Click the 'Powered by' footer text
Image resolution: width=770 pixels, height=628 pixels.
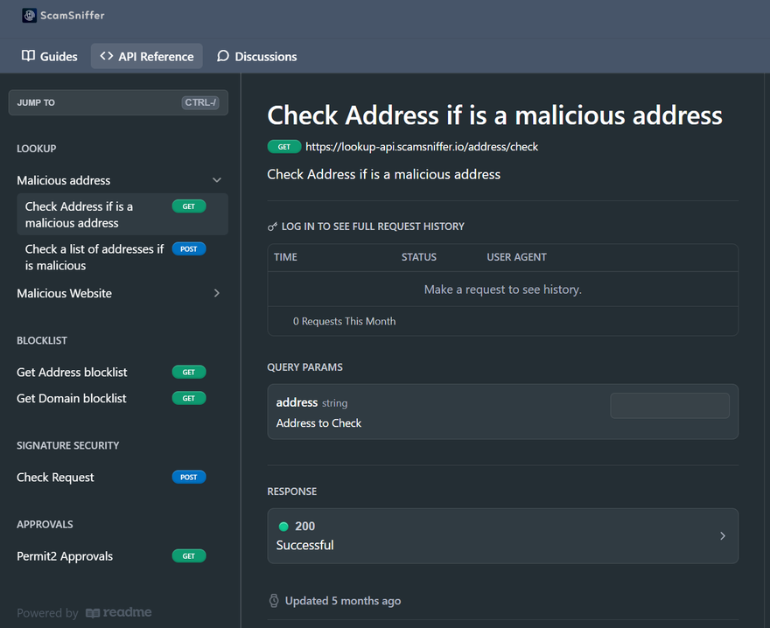tap(47, 613)
